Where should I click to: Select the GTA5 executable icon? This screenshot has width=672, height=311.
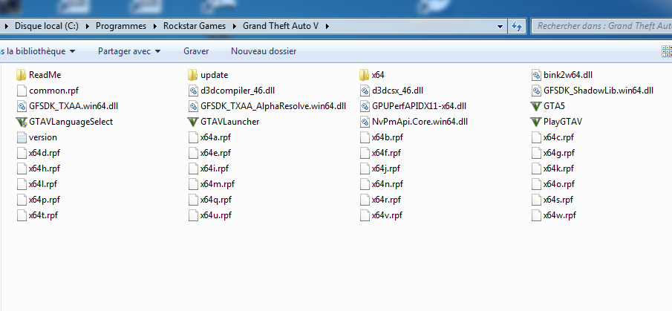[535, 106]
